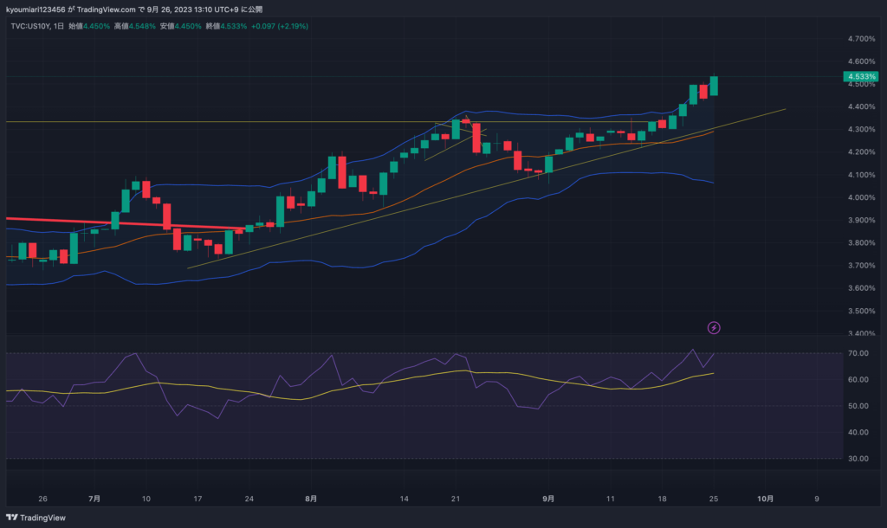The height and width of the screenshot is (528, 887).
Task: Click the 始値 4.450% open value
Action: 89,26
